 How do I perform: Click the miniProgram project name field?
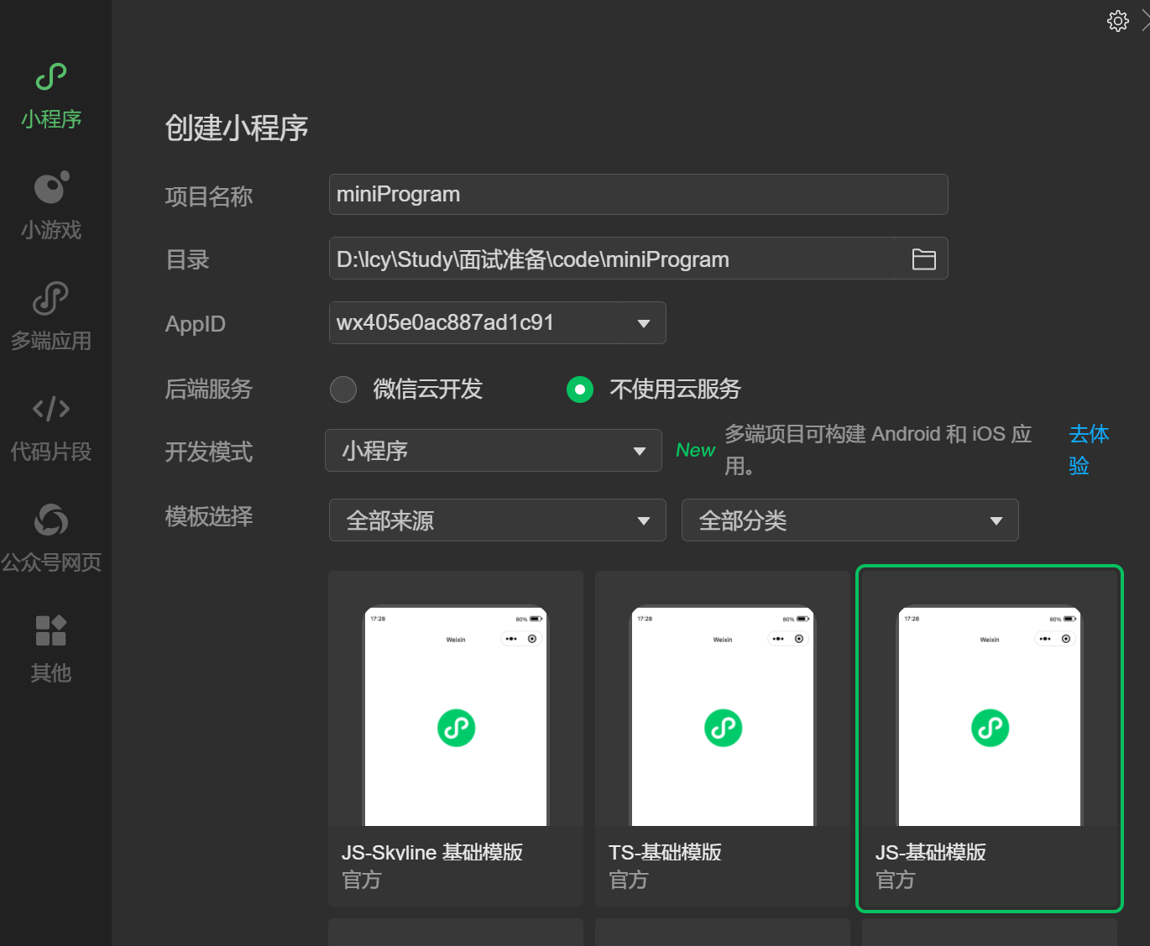click(x=638, y=194)
